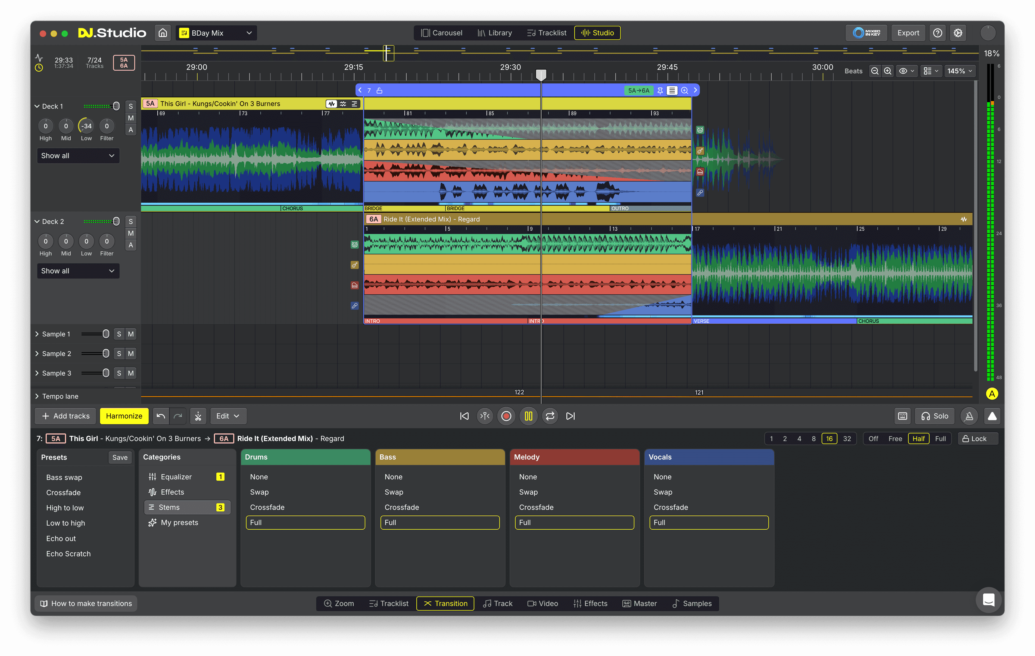This screenshot has width=1035, height=656.
Task: Click Deck 1 drums stem icon
Action: tap(700, 130)
